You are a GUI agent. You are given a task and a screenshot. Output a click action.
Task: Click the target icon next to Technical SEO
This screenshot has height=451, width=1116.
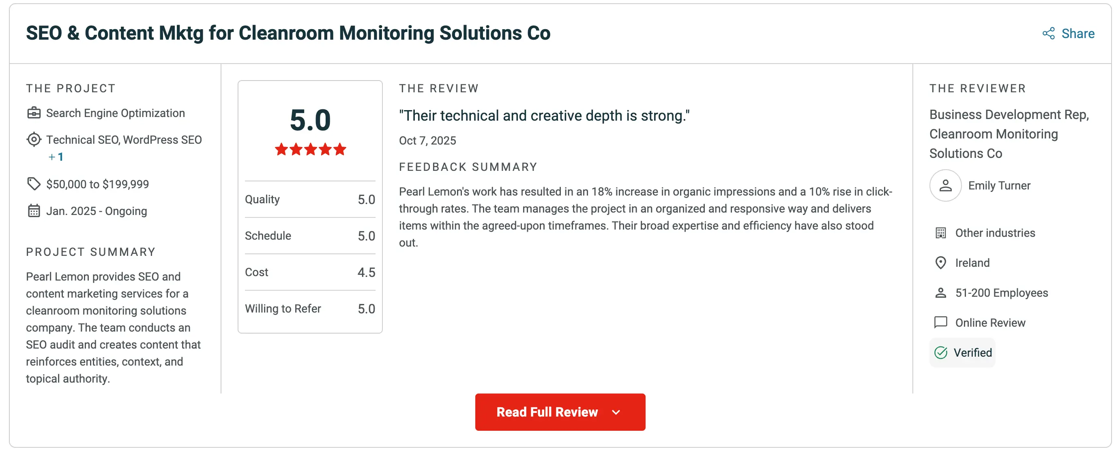point(34,140)
